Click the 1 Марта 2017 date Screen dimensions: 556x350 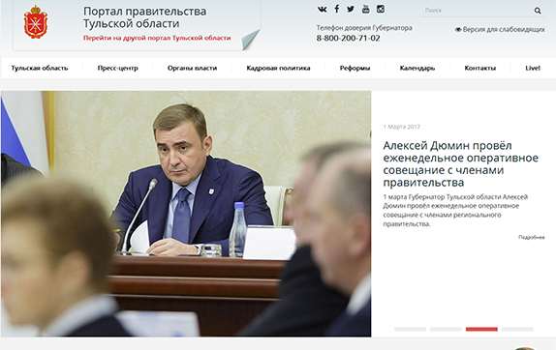(401, 127)
